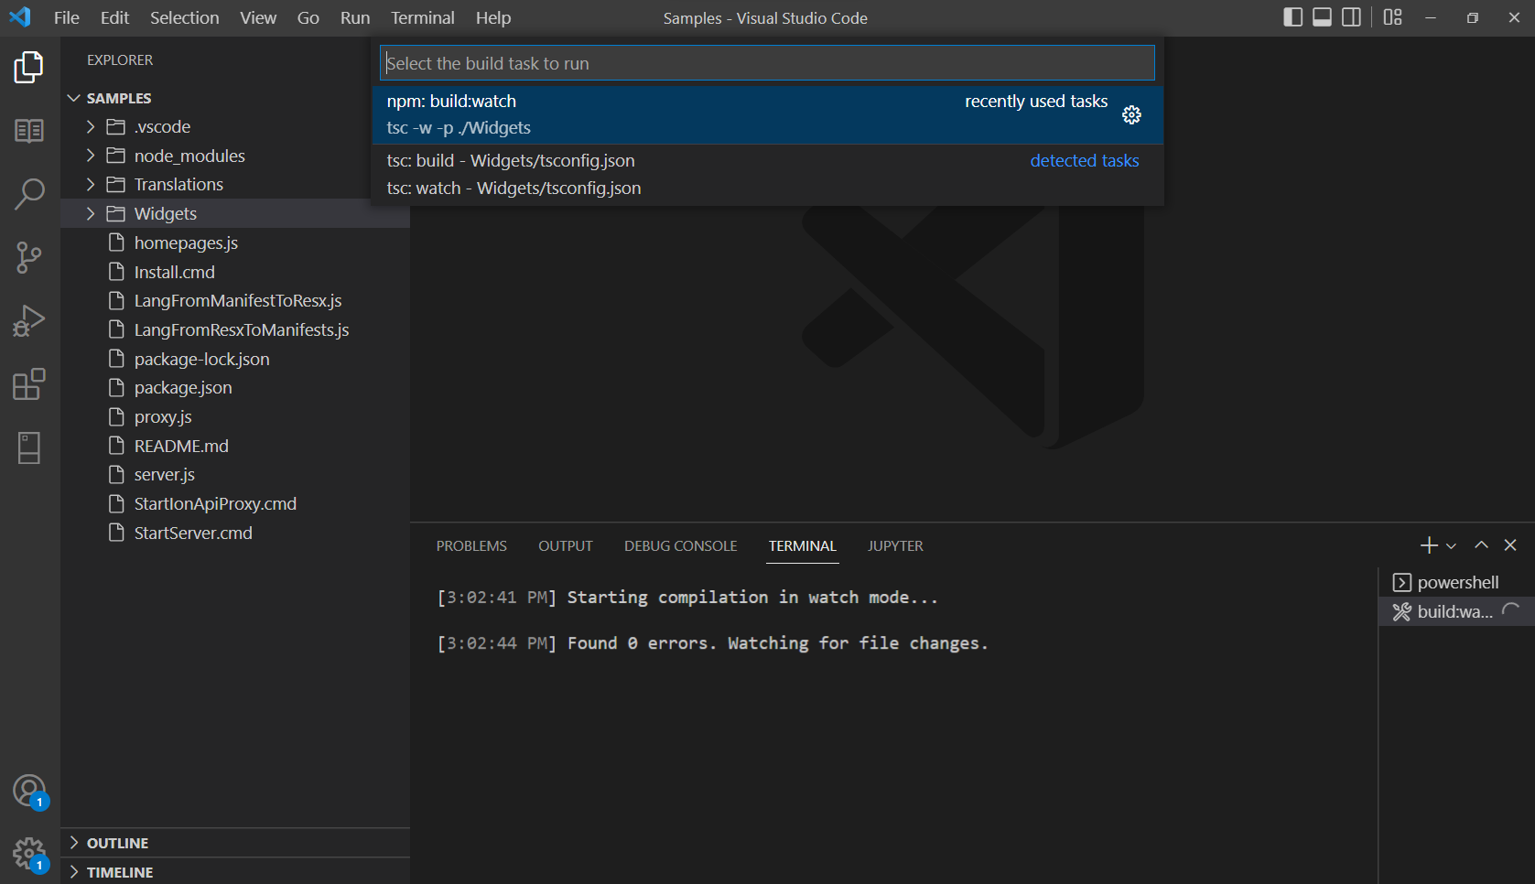The width and height of the screenshot is (1535, 884).
Task: Toggle secondary side bar layout icon
Action: tap(1352, 17)
